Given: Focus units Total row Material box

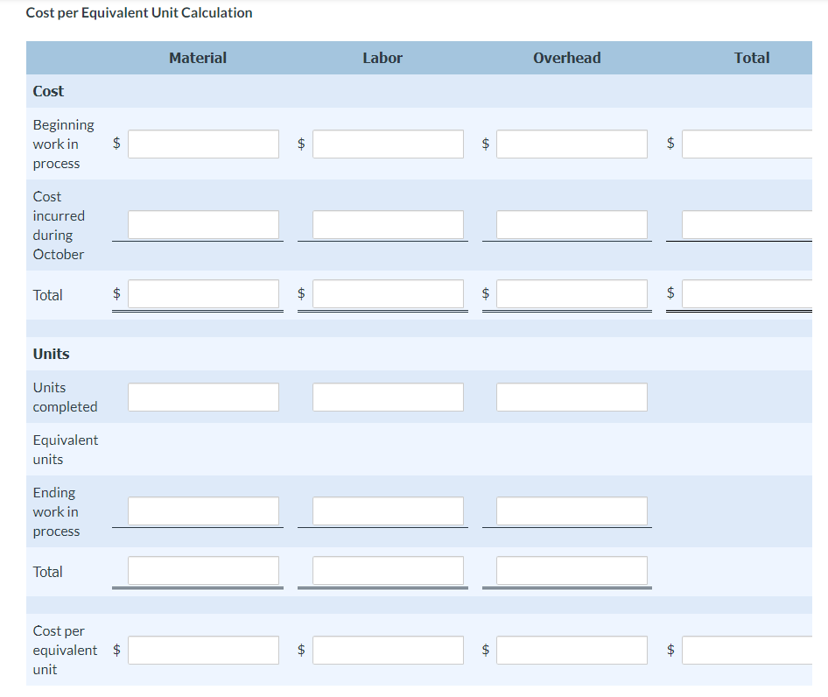Looking at the screenshot, I should [203, 571].
